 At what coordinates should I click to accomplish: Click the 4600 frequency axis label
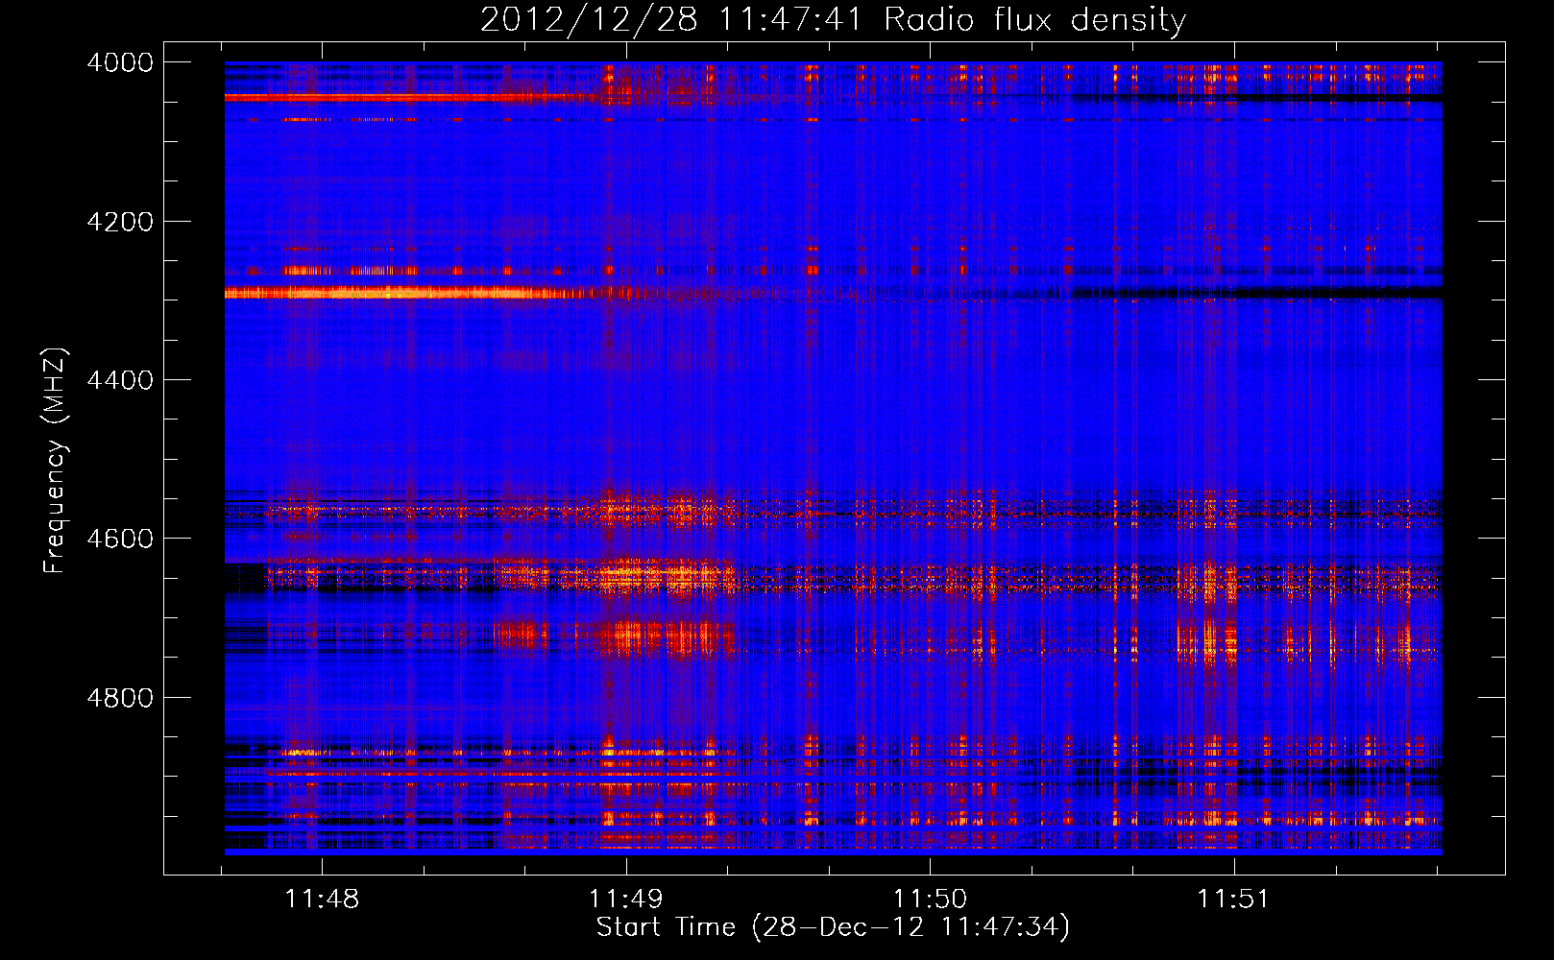(x=120, y=539)
